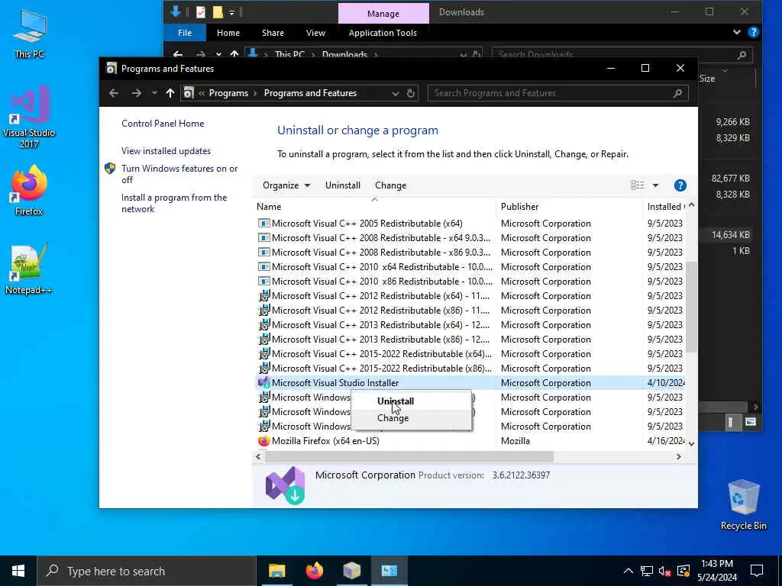Refresh the Programs and Features list
Image resolution: width=782 pixels, height=586 pixels.
(410, 93)
